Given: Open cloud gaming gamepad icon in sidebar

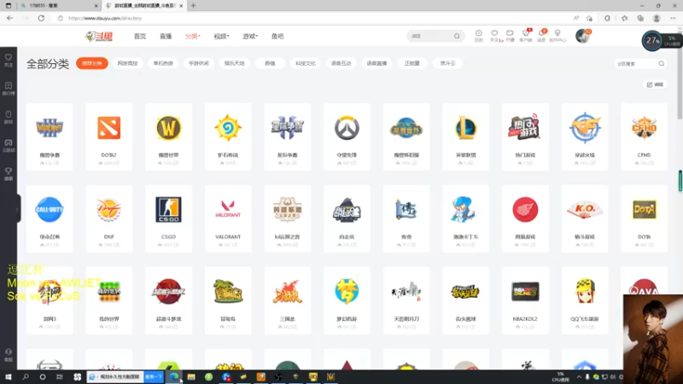Looking at the screenshot, I should pos(9,145).
